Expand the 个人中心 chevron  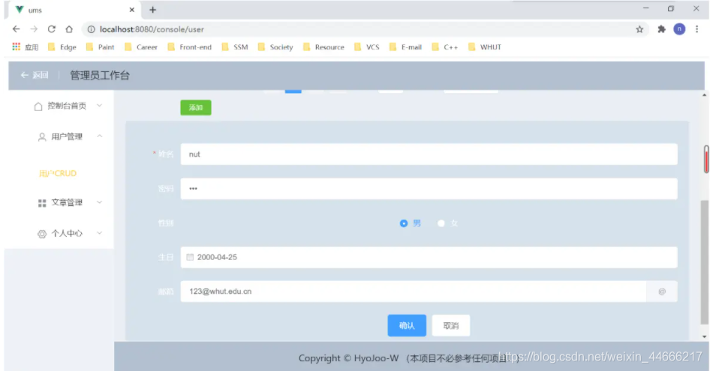click(100, 232)
